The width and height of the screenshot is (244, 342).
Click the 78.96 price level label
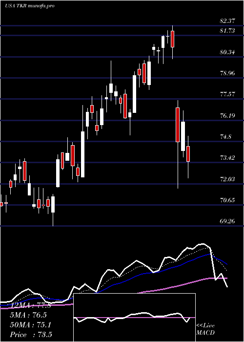[x=227, y=73]
